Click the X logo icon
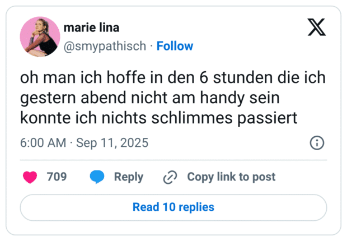 point(317,26)
